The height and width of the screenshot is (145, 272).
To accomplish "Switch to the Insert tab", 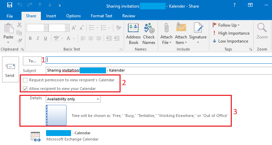I will coord(51,16).
